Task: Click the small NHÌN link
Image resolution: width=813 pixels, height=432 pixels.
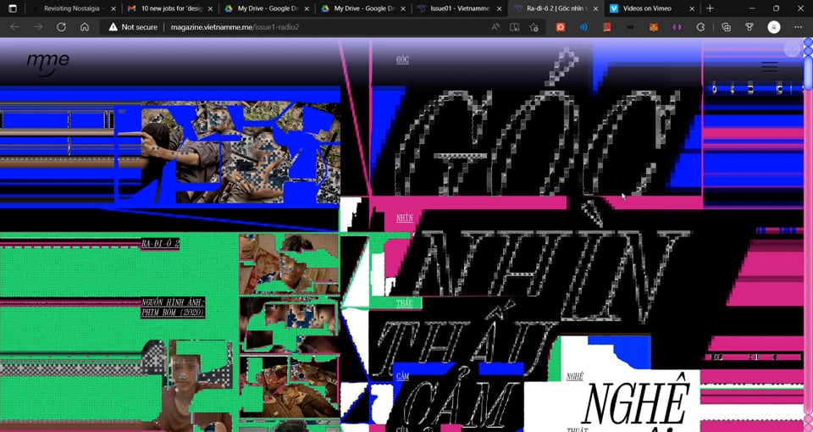Action: click(x=405, y=219)
